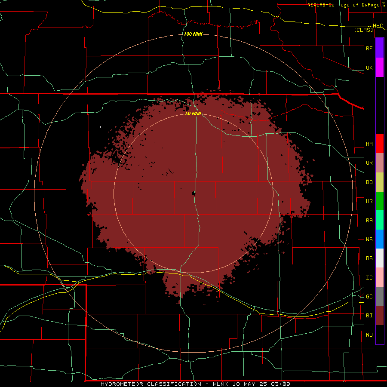Click the GR pink legend swatch
The image size is (387, 387).
pos(380,163)
